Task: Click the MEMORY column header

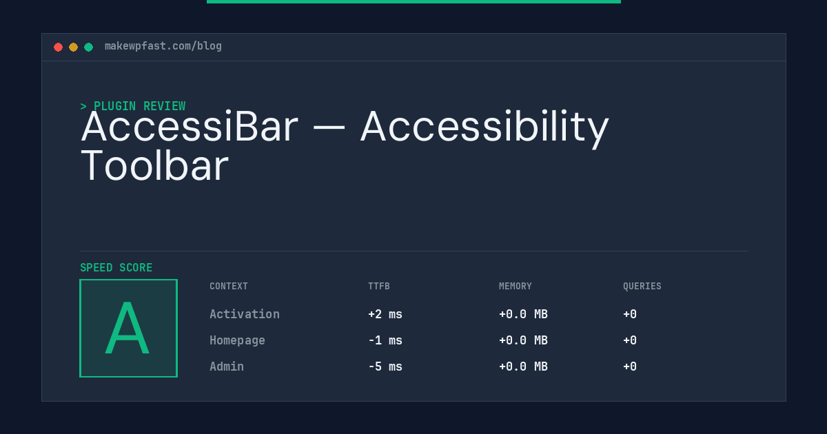Action: point(515,287)
